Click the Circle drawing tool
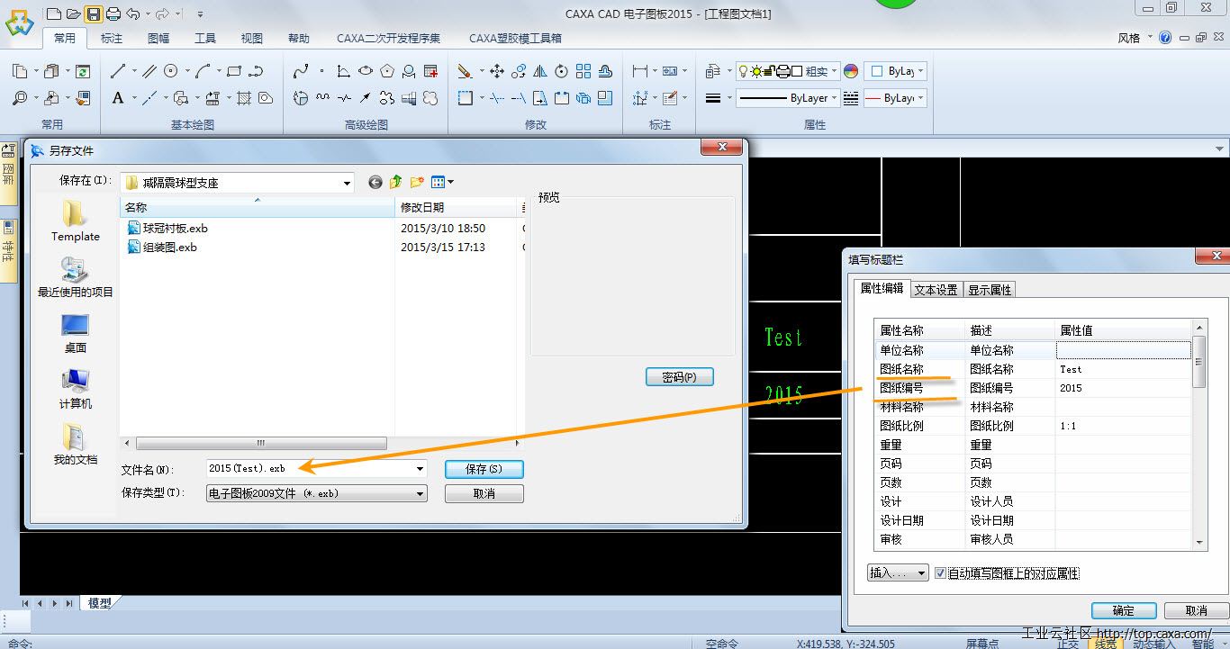 [171, 71]
